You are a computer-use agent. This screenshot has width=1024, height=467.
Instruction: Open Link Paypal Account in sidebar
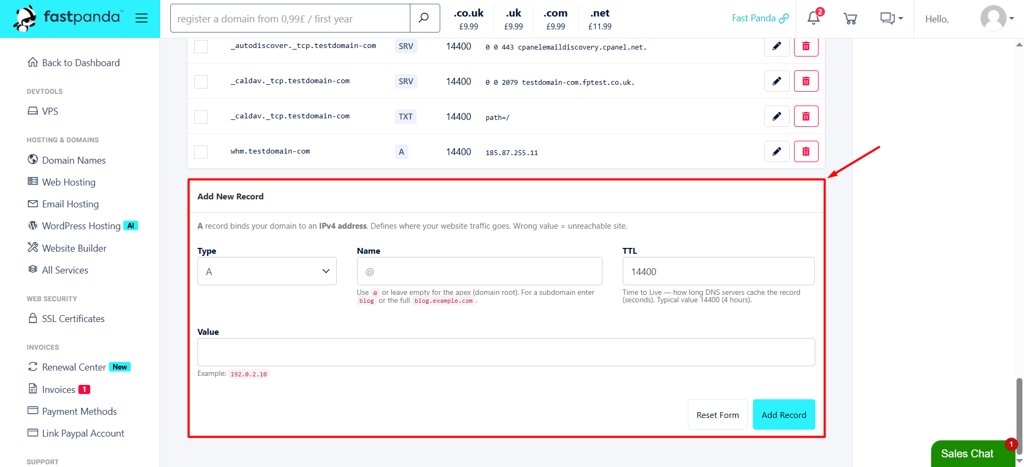click(76, 433)
